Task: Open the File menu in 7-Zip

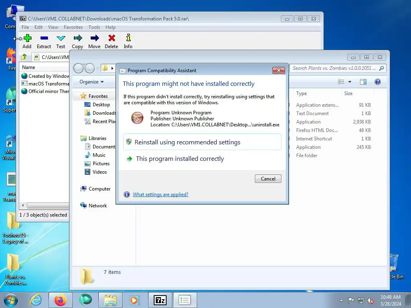Action: (25, 27)
